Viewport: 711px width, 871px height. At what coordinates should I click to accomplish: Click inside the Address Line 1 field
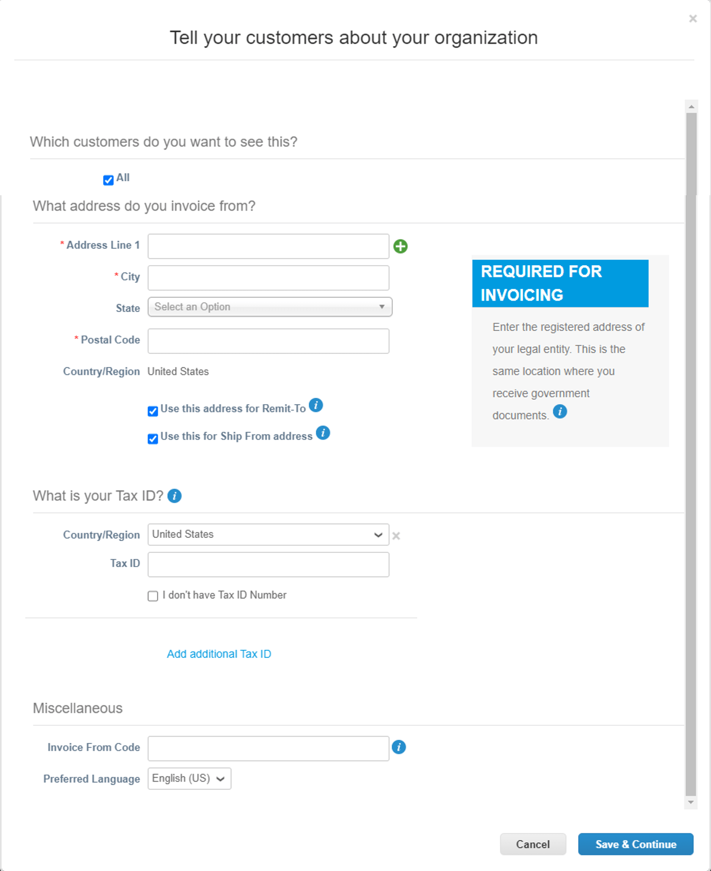pyautogui.click(x=268, y=246)
